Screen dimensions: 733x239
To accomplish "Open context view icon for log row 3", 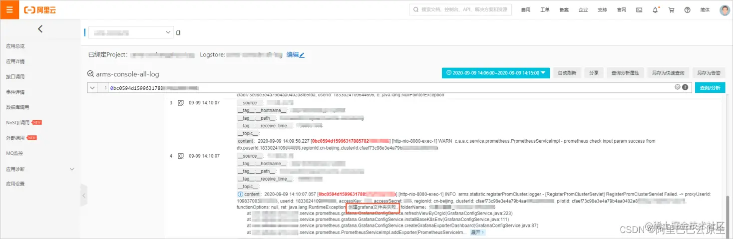I will click(x=181, y=103).
